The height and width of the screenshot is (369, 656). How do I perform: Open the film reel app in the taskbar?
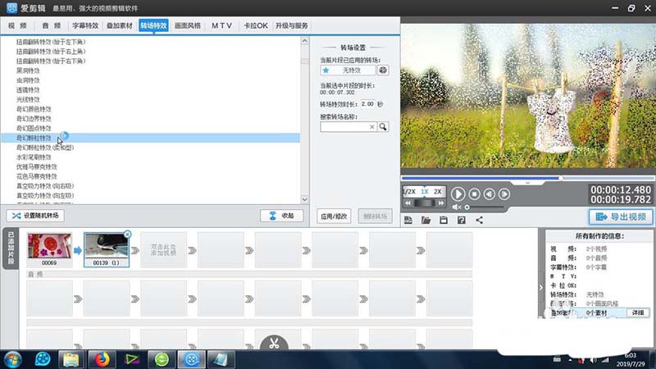coord(43,359)
